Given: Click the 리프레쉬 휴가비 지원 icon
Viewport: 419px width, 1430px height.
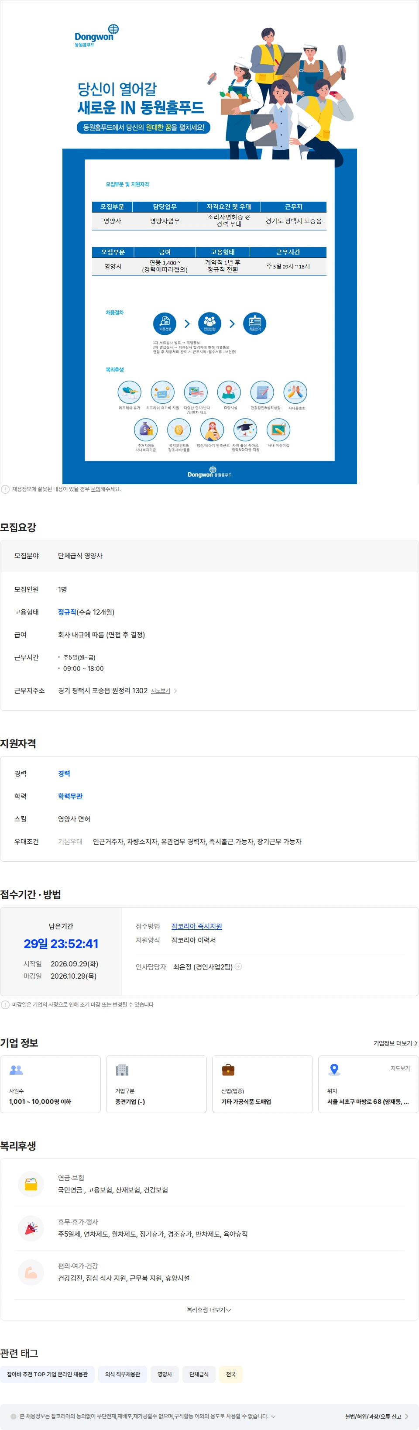Looking at the screenshot, I should pyautogui.click(x=163, y=392).
